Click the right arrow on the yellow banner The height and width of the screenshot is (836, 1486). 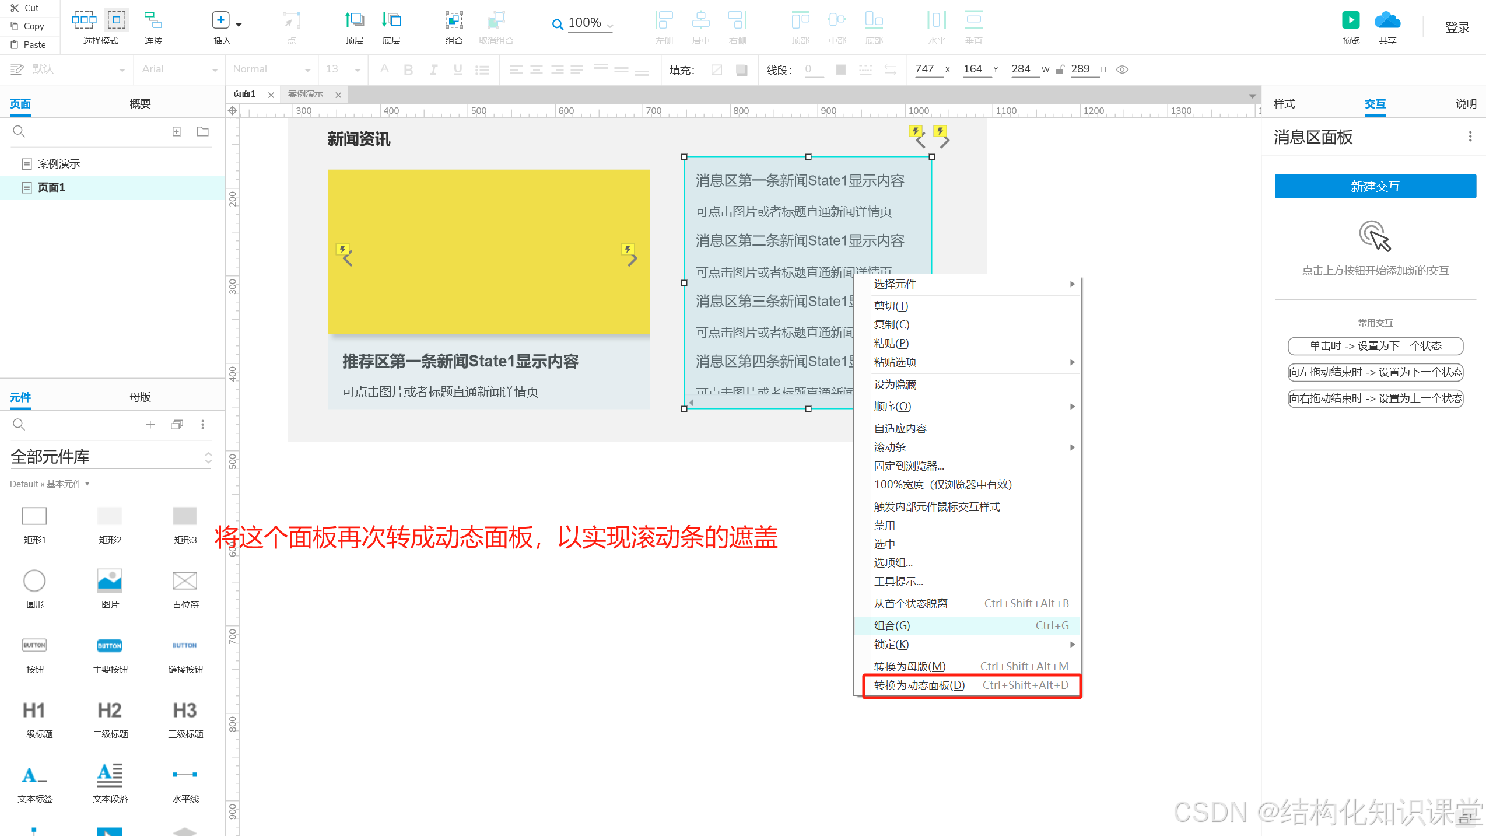(x=632, y=259)
